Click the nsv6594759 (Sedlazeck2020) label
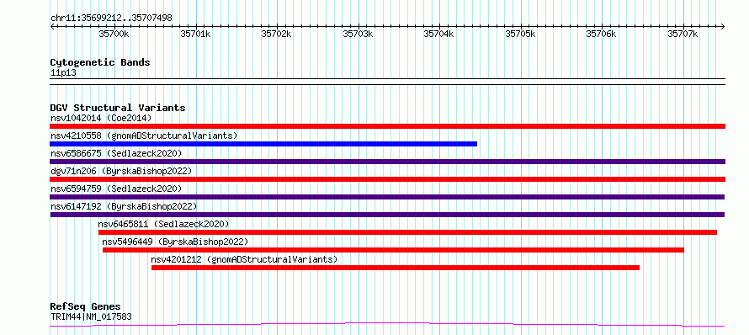Image resolution: width=749 pixels, height=335 pixels. click(116, 189)
